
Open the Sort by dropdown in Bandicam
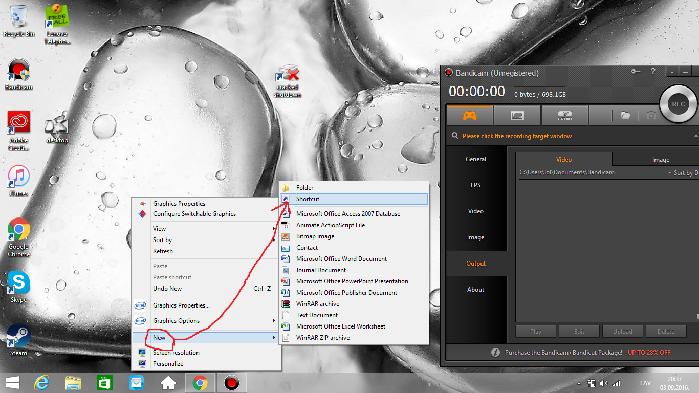click(x=683, y=173)
